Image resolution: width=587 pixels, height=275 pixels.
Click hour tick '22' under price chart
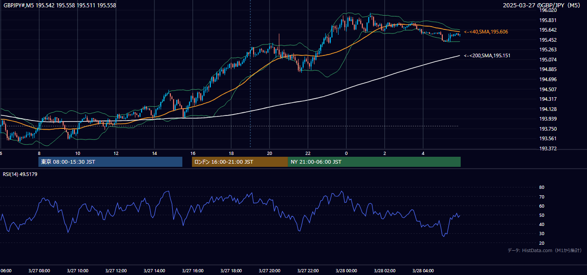click(x=308, y=154)
